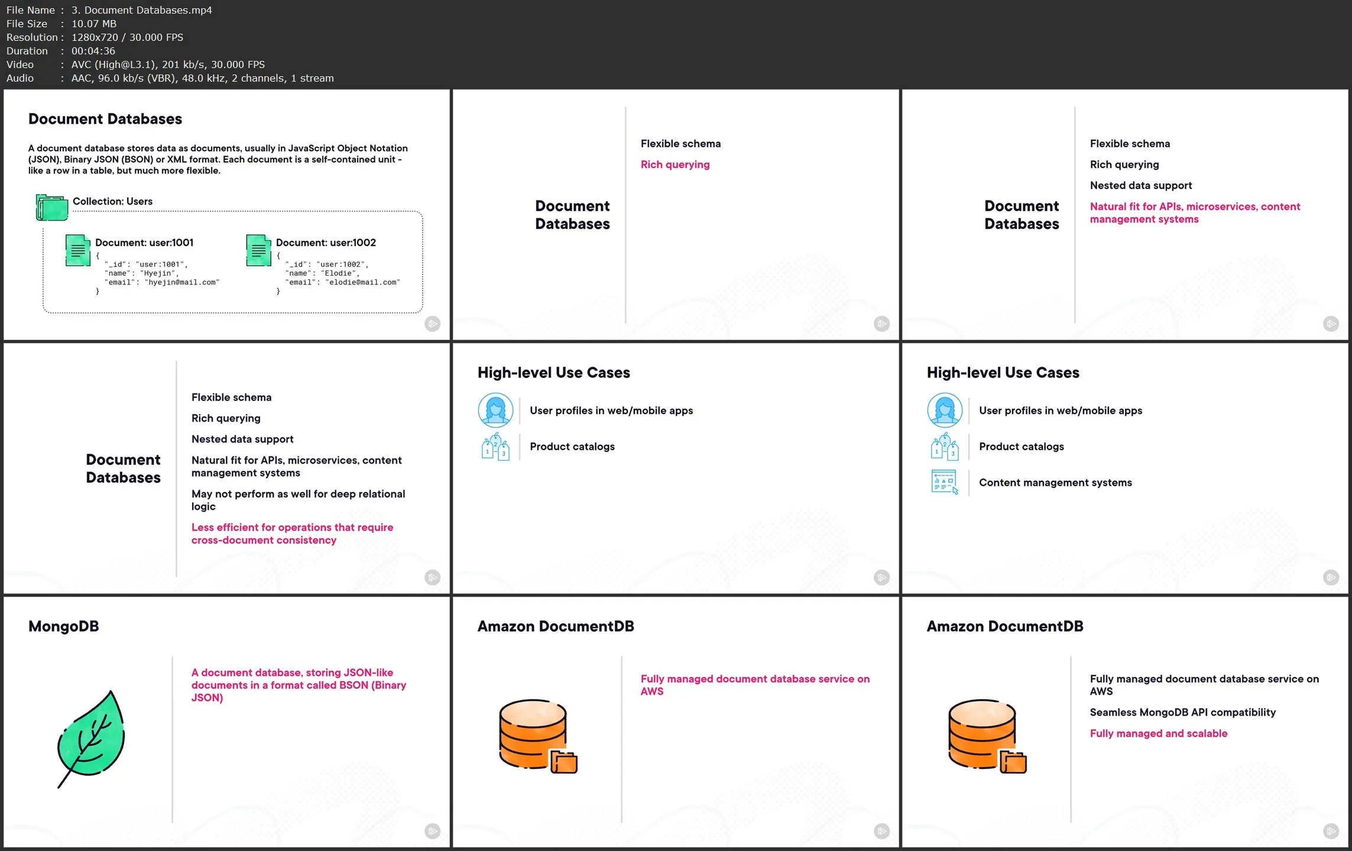Image resolution: width=1352 pixels, height=851 pixels.
Task: Click the 'Seamless MongoDB API compatibility' bullet
Action: point(1182,712)
